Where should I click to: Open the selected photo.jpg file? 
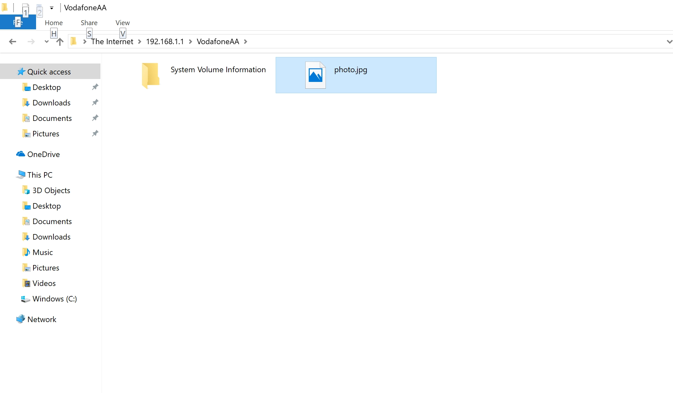(351, 70)
